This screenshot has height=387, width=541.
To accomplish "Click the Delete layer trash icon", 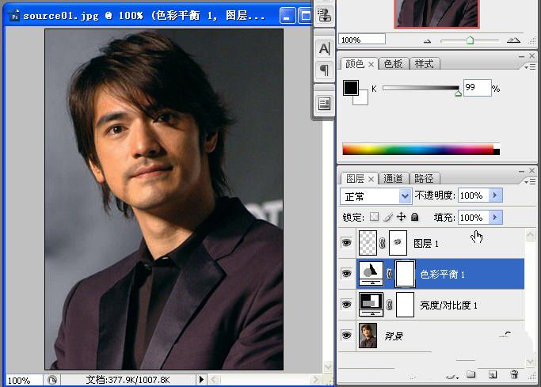I will 514,374.
